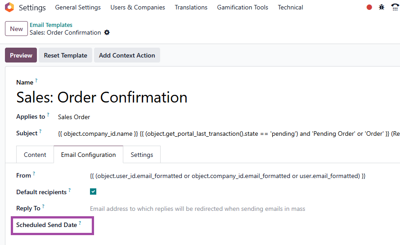This screenshot has height=245, width=400.
Task: Open the debug bug icon menu
Action: click(x=382, y=7)
